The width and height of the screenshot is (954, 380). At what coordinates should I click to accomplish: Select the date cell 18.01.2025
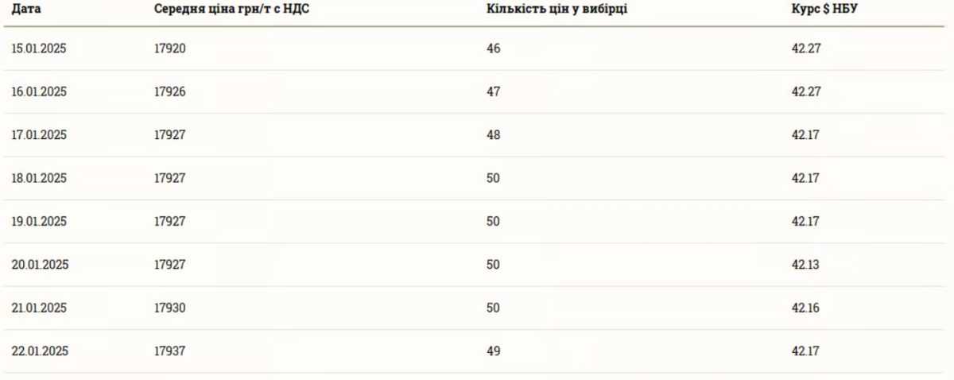coord(39,178)
